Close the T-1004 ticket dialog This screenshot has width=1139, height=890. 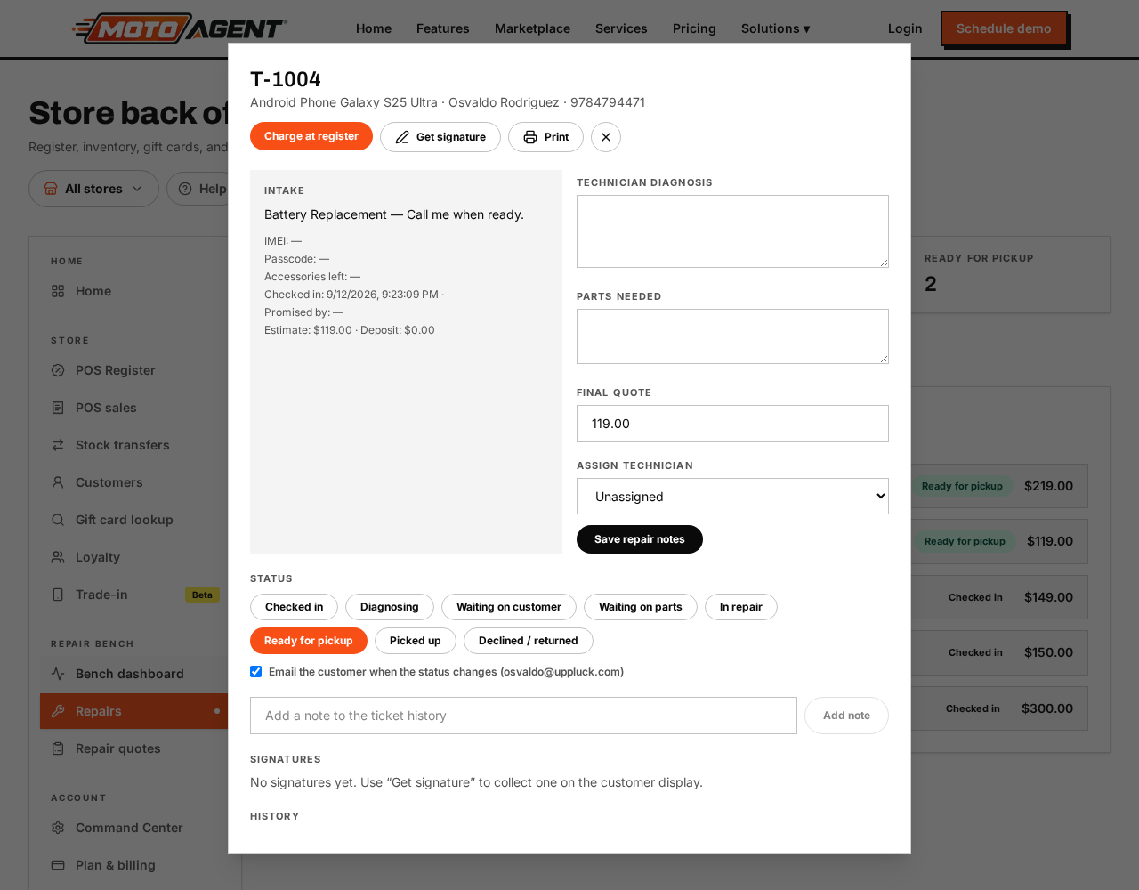pos(606,137)
